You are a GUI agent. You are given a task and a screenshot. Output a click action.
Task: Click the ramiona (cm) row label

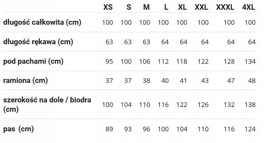coord(25,80)
